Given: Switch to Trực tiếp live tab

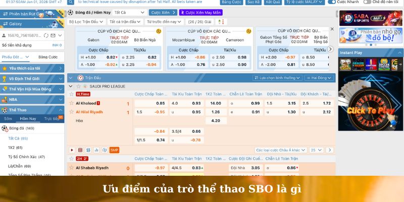Looking at the screenshot, I should tap(52, 119).
